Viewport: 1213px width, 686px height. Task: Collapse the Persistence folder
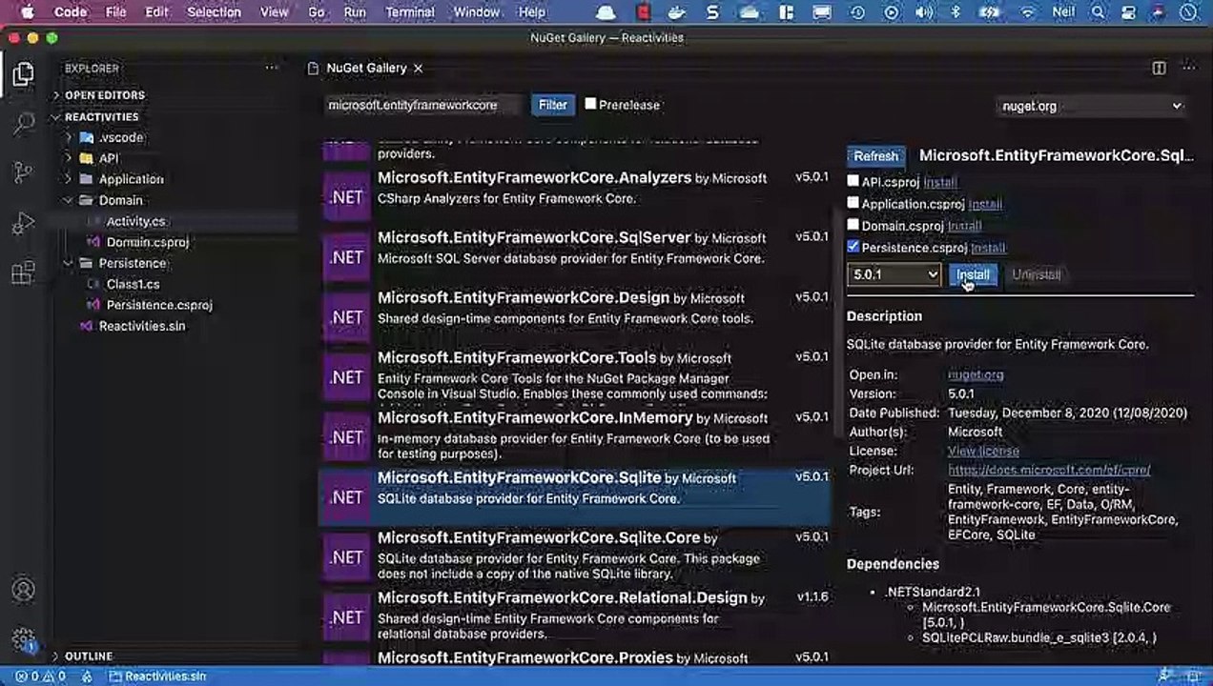[x=132, y=263]
